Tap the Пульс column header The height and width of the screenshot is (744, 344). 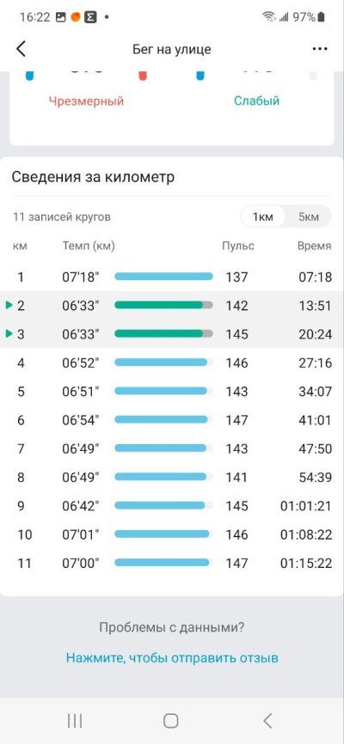point(238,246)
